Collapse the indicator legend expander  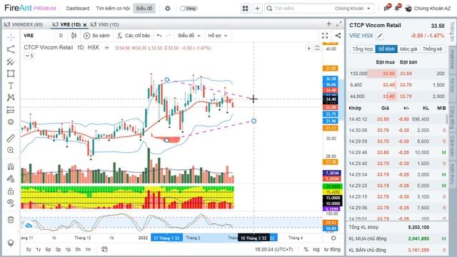[x=29, y=56]
